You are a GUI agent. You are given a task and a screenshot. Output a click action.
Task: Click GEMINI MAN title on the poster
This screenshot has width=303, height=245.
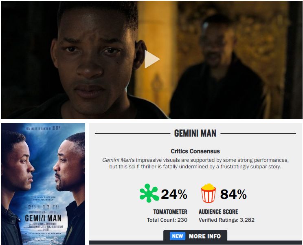coord(43,218)
